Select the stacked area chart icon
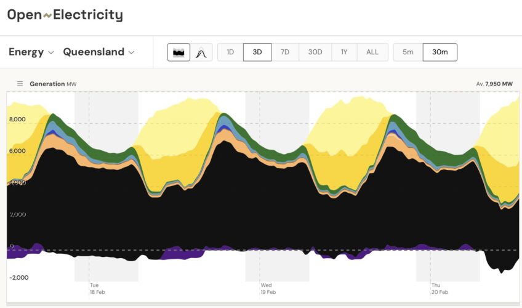The image size is (522, 308). click(x=179, y=52)
